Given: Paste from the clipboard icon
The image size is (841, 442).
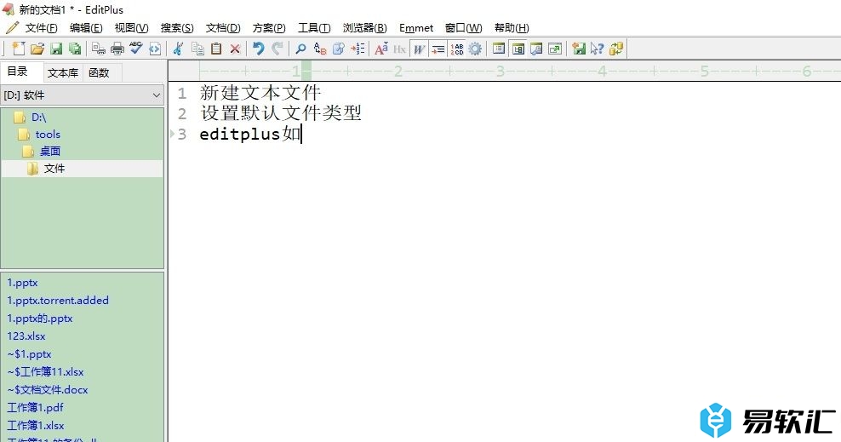Looking at the screenshot, I should (216, 49).
